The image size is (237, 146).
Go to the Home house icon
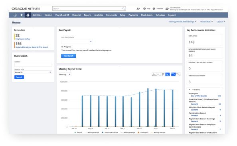(28, 15)
